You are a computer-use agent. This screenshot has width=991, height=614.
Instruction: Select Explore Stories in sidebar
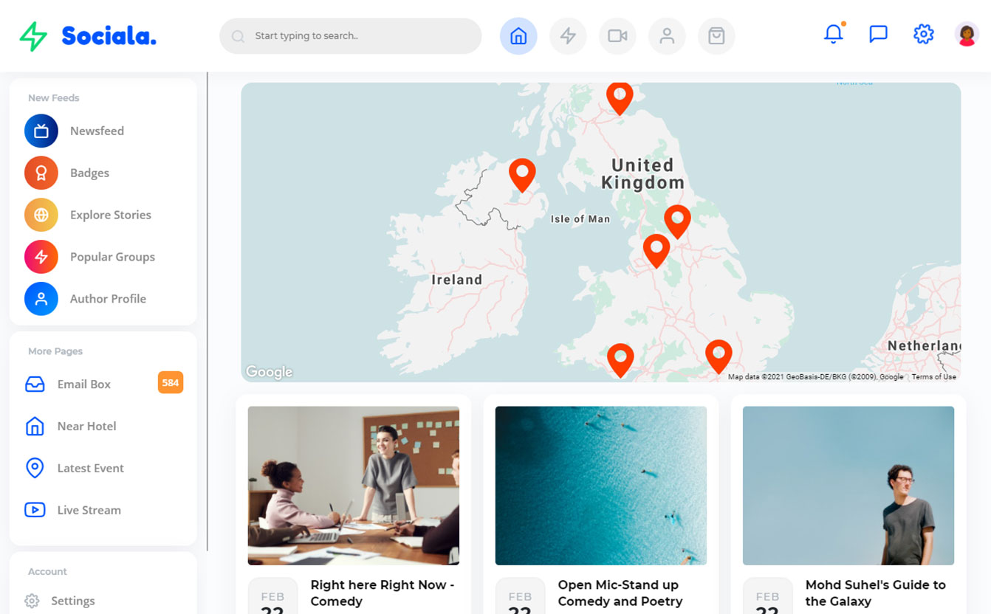coord(110,215)
